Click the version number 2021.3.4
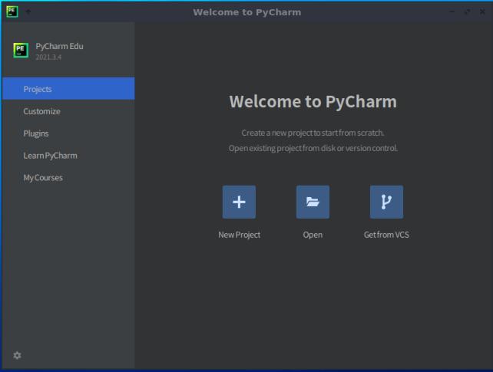This screenshot has height=372, width=493. 48,57
